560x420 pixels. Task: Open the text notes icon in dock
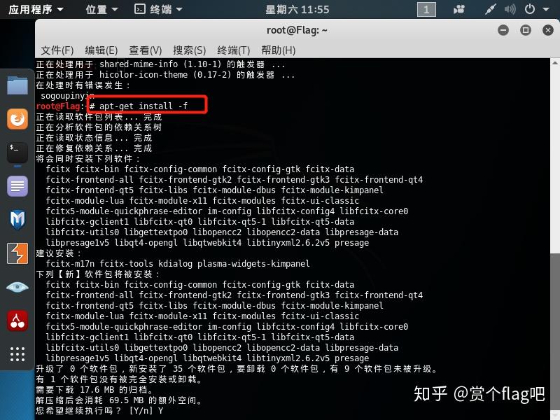click(17, 186)
